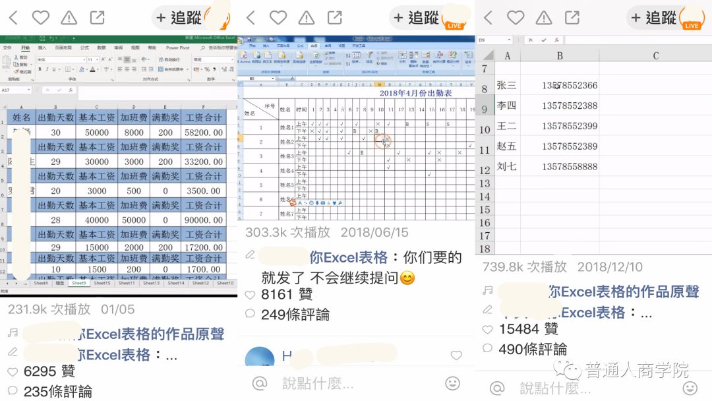Focus the 說點什麼 comment field on middle video

coord(318,384)
